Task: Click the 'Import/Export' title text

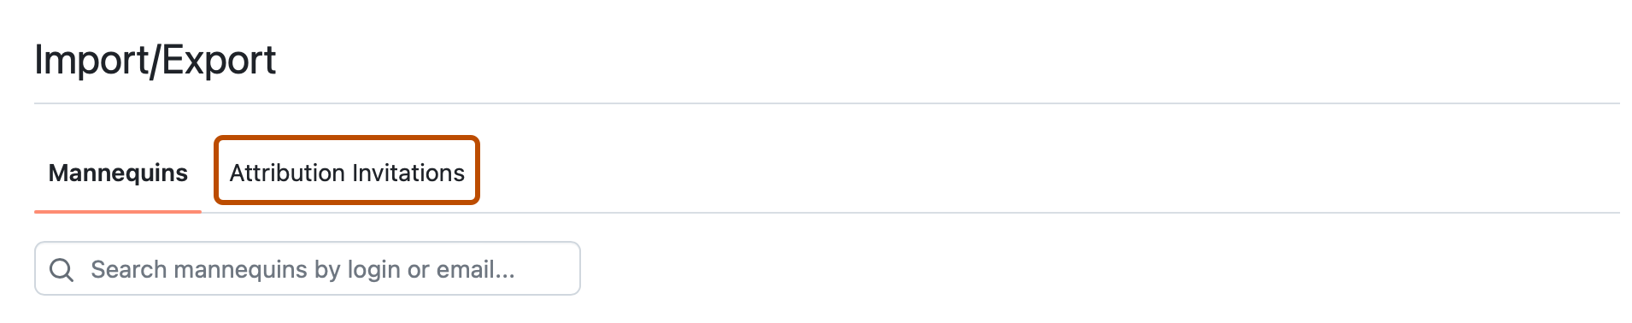Action: point(156,60)
